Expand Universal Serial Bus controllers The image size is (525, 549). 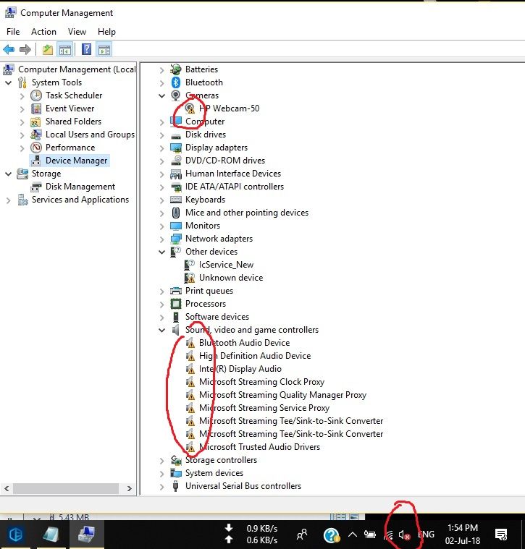tap(161, 486)
